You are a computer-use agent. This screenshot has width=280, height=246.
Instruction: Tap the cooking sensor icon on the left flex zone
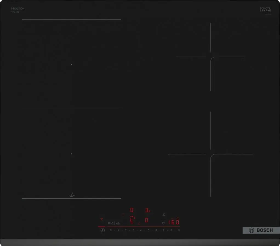point(72,195)
